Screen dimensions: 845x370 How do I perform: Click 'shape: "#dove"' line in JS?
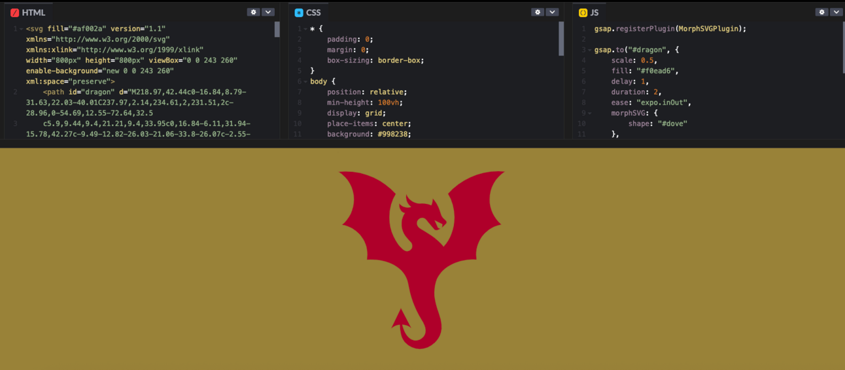coord(658,124)
